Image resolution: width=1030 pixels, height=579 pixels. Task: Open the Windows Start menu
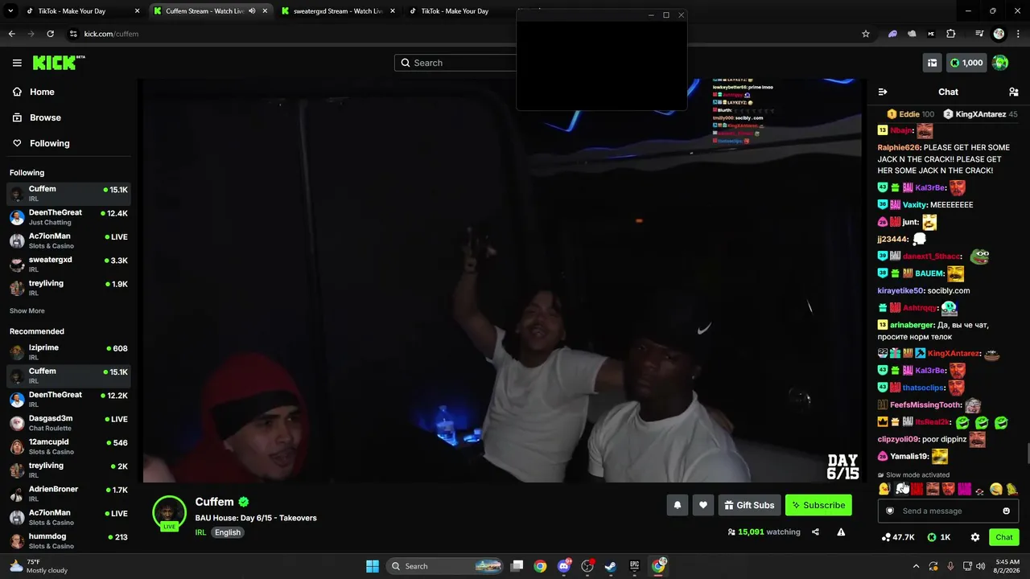tap(373, 566)
